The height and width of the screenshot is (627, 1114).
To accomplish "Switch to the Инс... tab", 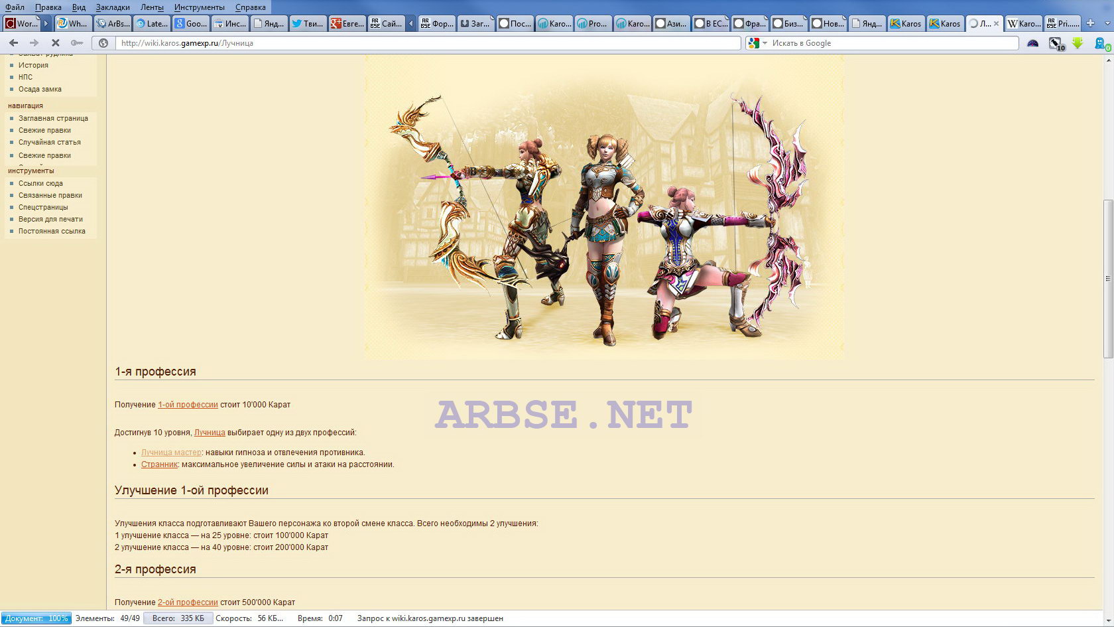I will tap(229, 23).
